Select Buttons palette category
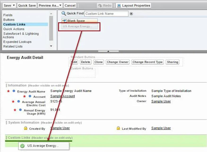The height and width of the screenshot is (152, 207). tap(9, 20)
